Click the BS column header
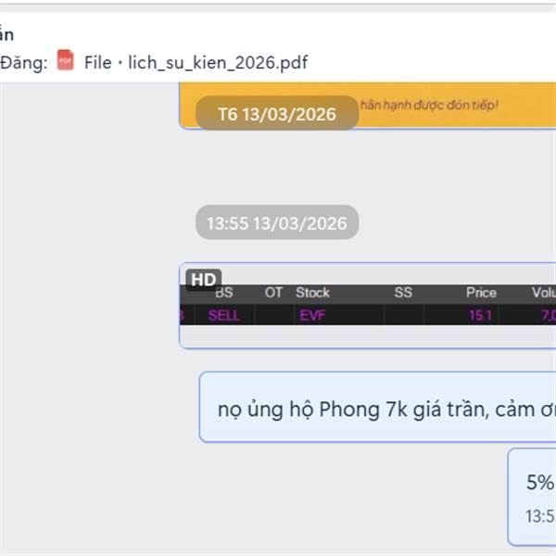Viewport: 556px width, 556px height. (x=224, y=293)
